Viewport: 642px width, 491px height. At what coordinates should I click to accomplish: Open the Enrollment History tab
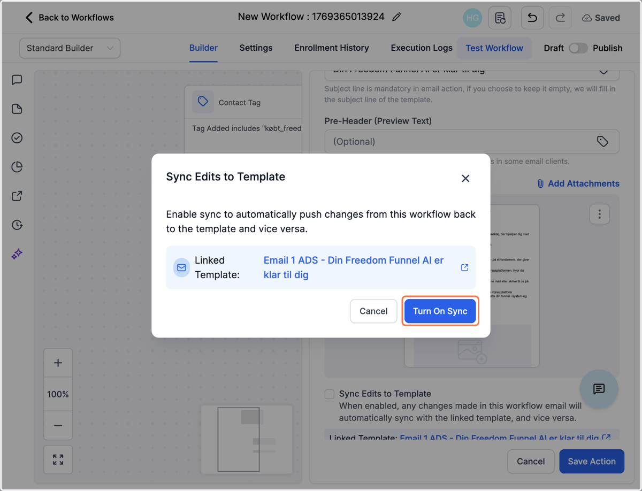tap(332, 48)
